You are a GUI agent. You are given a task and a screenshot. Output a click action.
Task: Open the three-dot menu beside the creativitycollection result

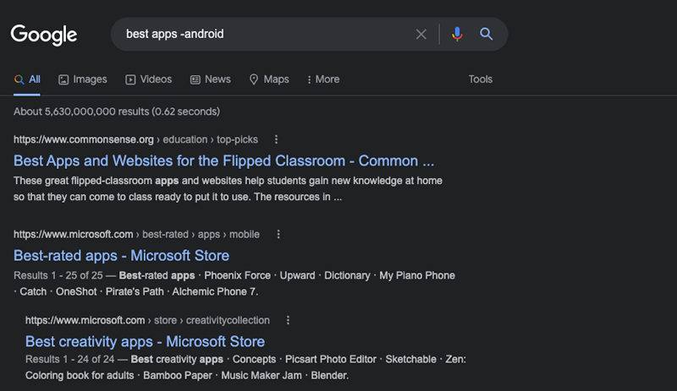(x=288, y=320)
